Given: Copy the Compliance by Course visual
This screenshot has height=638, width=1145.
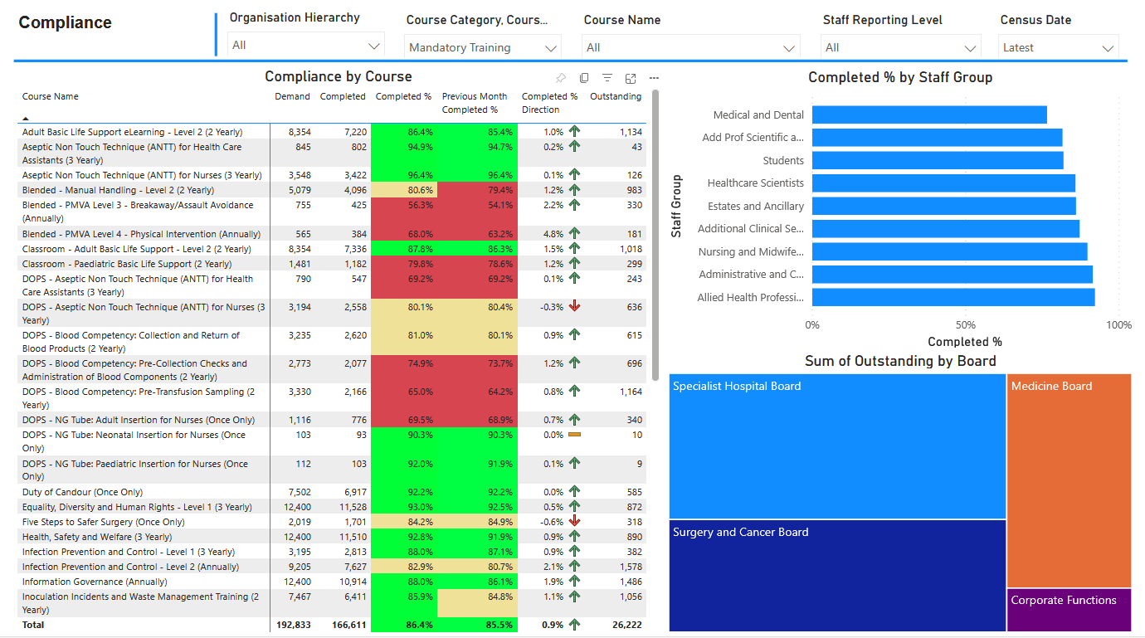Looking at the screenshot, I should pyautogui.click(x=584, y=78).
